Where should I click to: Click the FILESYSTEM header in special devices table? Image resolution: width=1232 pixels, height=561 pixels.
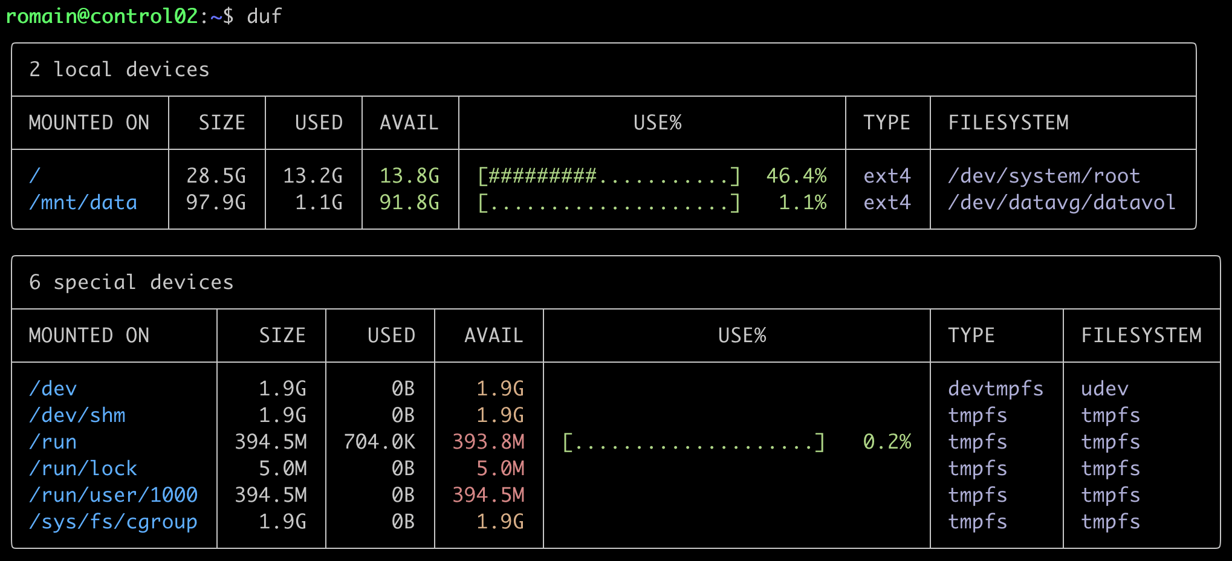(x=1141, y=336)
